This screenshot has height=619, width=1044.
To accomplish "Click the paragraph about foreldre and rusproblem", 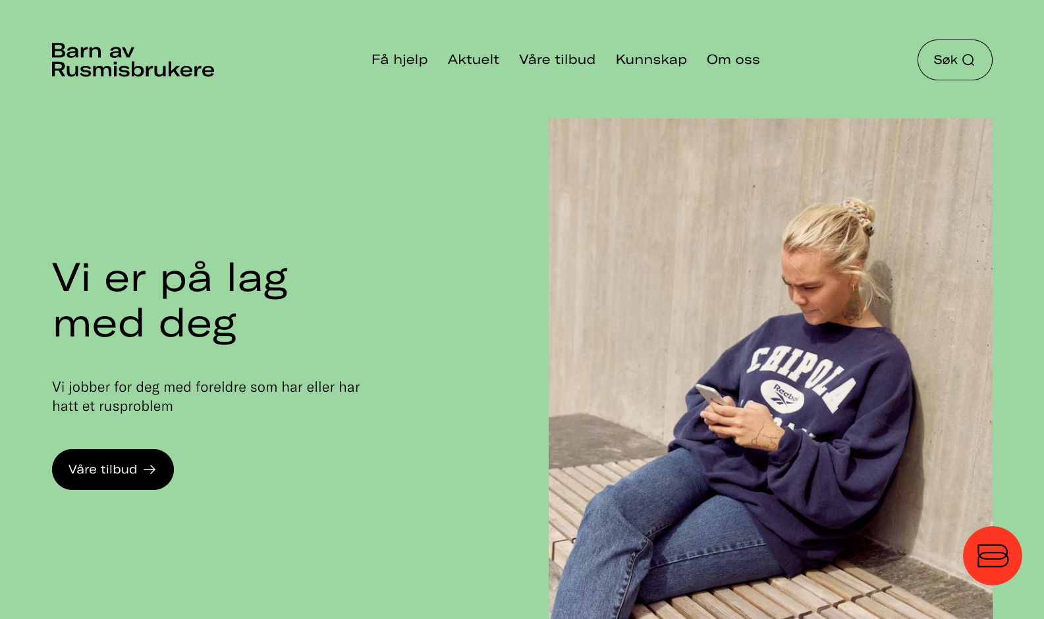I will point(206,396).
